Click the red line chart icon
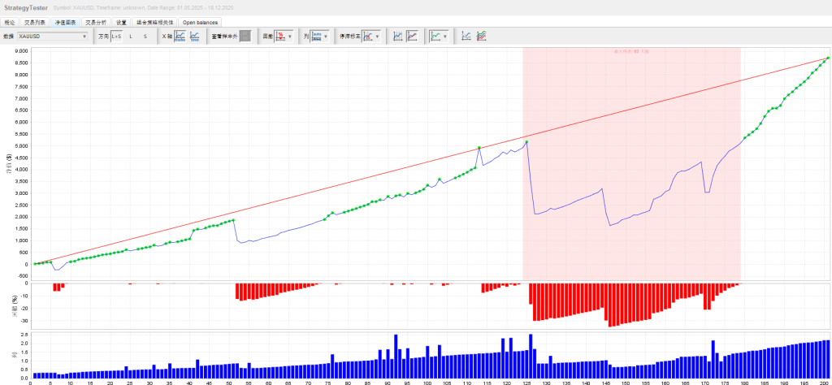 tap(413, 37)
